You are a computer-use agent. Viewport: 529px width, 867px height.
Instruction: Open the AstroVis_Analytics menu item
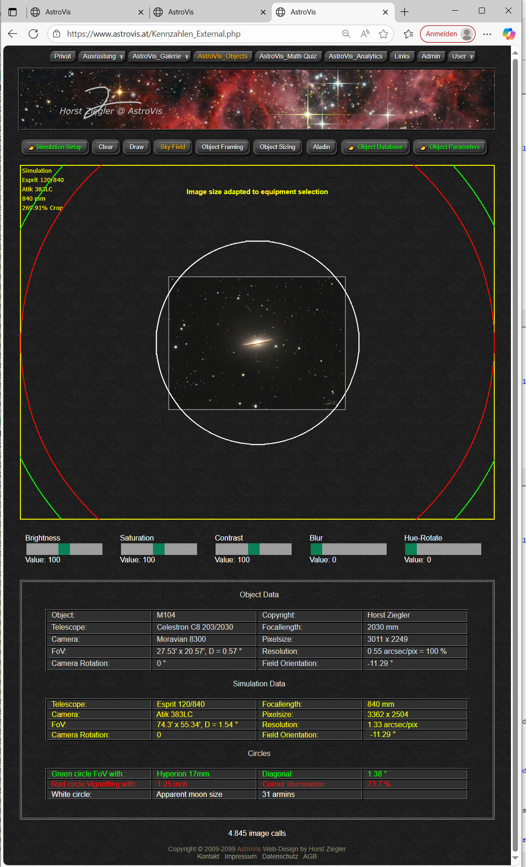point(356,56)
